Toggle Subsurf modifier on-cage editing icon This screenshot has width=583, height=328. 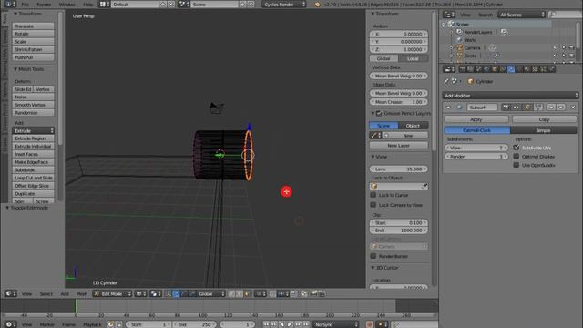pyautogui.click(x=538, y=108)
